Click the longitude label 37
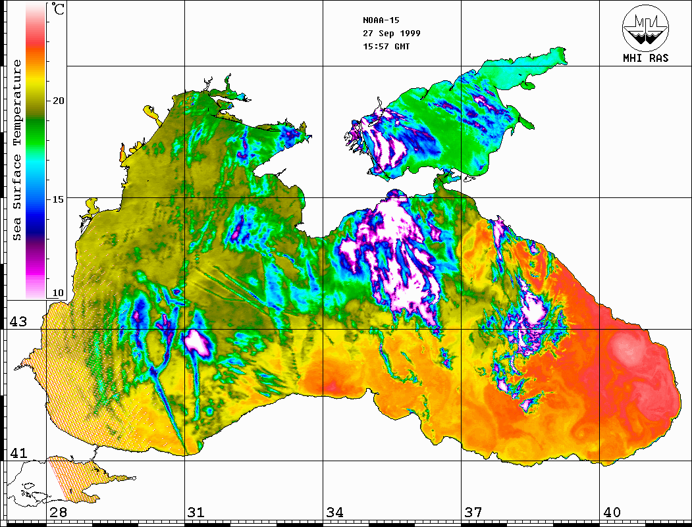 point(473,512)
